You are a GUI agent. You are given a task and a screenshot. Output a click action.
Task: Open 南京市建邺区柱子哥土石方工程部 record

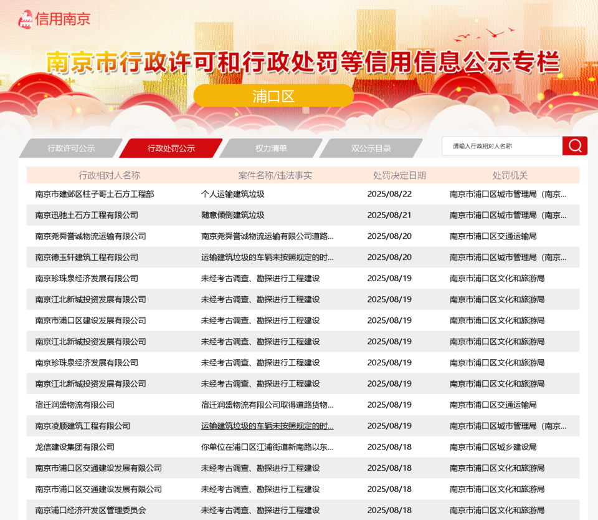(x=95, y=194)
